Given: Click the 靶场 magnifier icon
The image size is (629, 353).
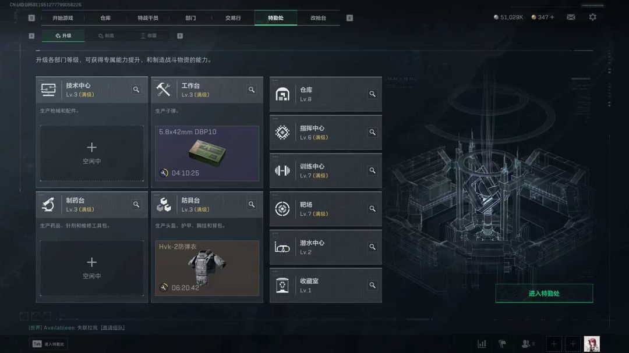Looking at the screenshot, I should pos(372,209).
